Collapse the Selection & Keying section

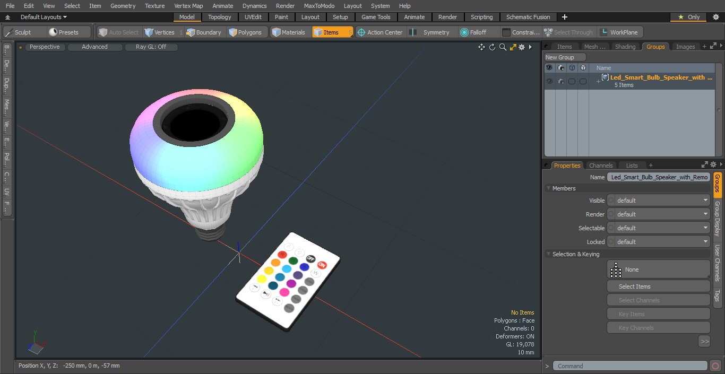click(x=548, y=254)
